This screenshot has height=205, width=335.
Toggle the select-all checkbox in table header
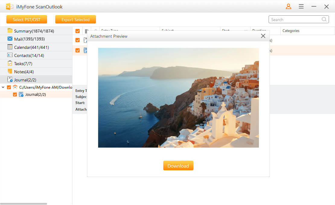coord(78,31)
